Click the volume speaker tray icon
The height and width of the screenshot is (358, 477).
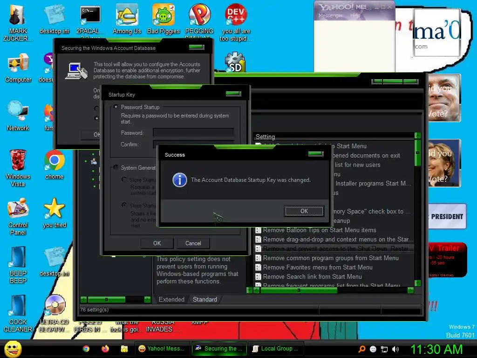(x=395, y=349)
